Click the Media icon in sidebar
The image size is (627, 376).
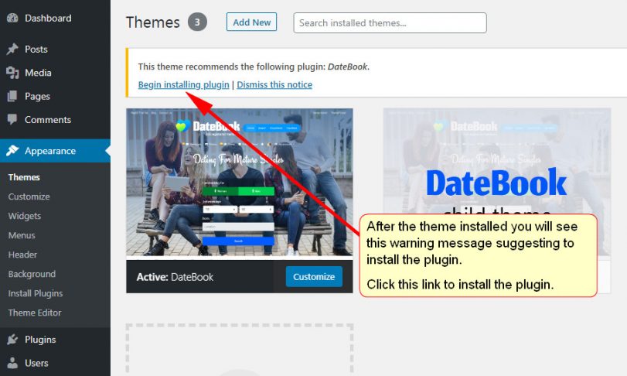coord(12,73)
